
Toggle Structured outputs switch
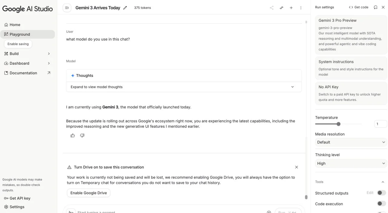[x=381, y=193]
